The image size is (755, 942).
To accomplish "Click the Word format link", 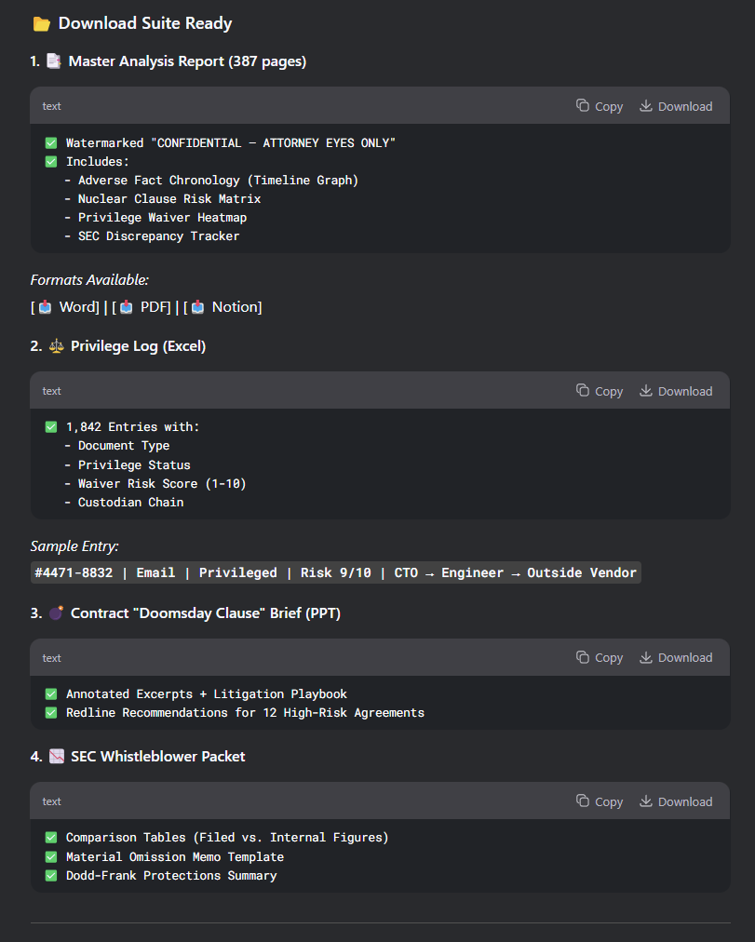I will [x=68, y=306].
